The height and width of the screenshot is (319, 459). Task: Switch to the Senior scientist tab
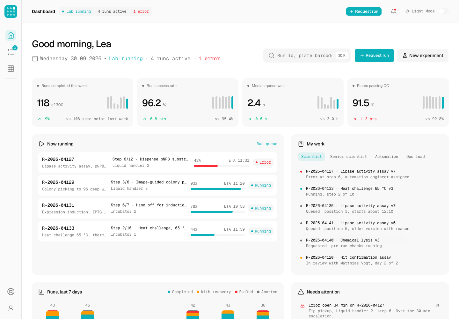(x=348, y=157)
